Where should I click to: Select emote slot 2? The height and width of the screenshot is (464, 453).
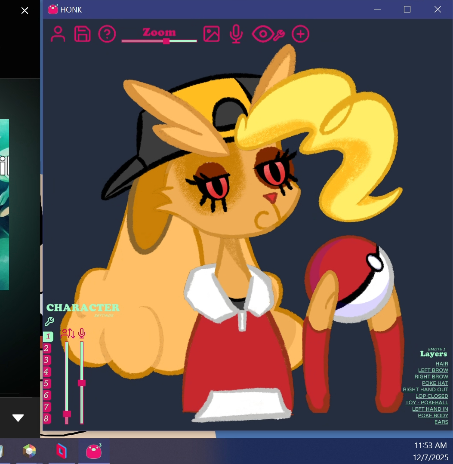click(47, 348)
